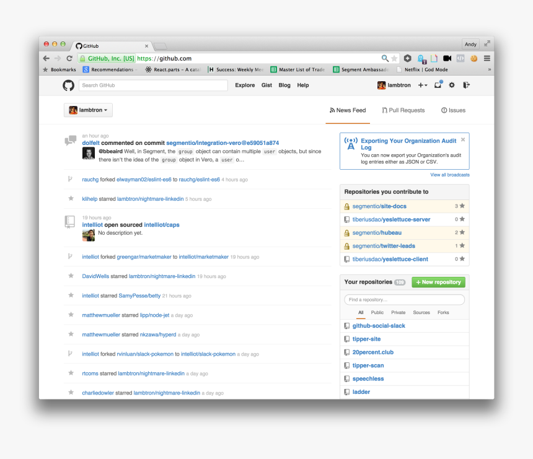Open search using the magnifier icon in address bar
Viewport: 533px width, 459px height.
pyautogui.click(x=384, y=57)
